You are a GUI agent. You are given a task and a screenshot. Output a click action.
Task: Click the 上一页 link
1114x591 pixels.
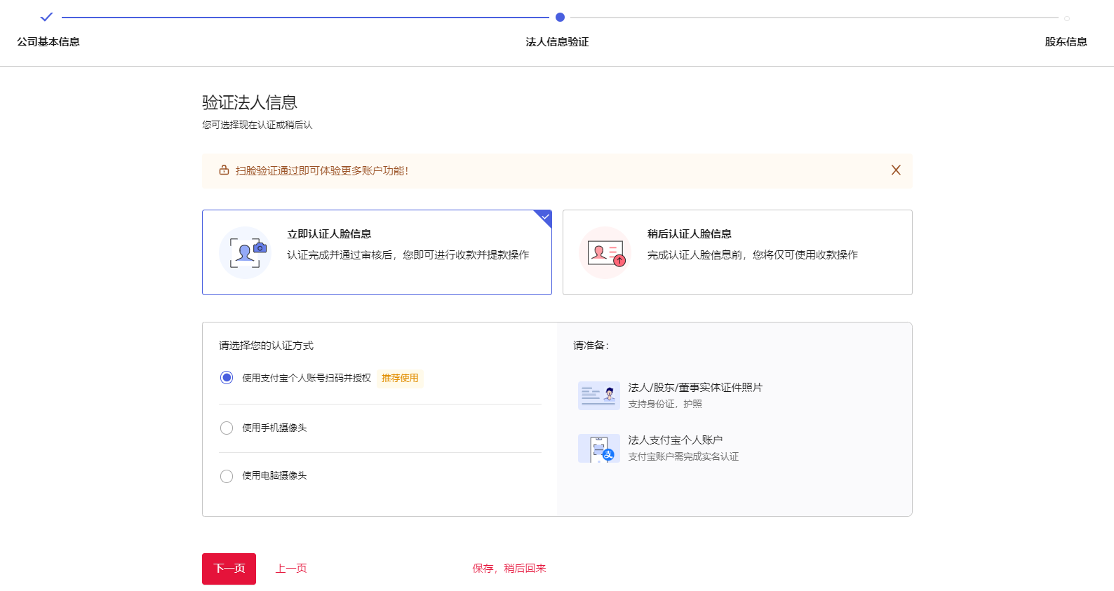291,569
